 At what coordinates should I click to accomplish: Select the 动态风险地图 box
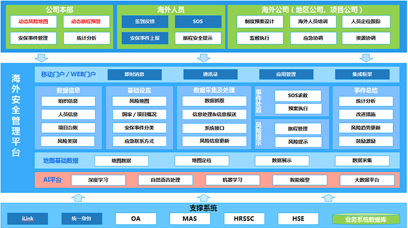[33, 22]
